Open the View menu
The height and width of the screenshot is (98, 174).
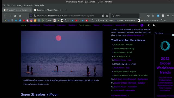pos(13,5)
